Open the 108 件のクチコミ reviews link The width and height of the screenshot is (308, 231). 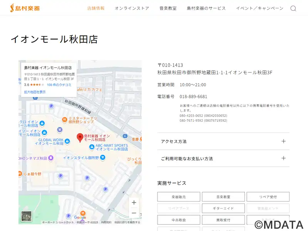(59, 85)
